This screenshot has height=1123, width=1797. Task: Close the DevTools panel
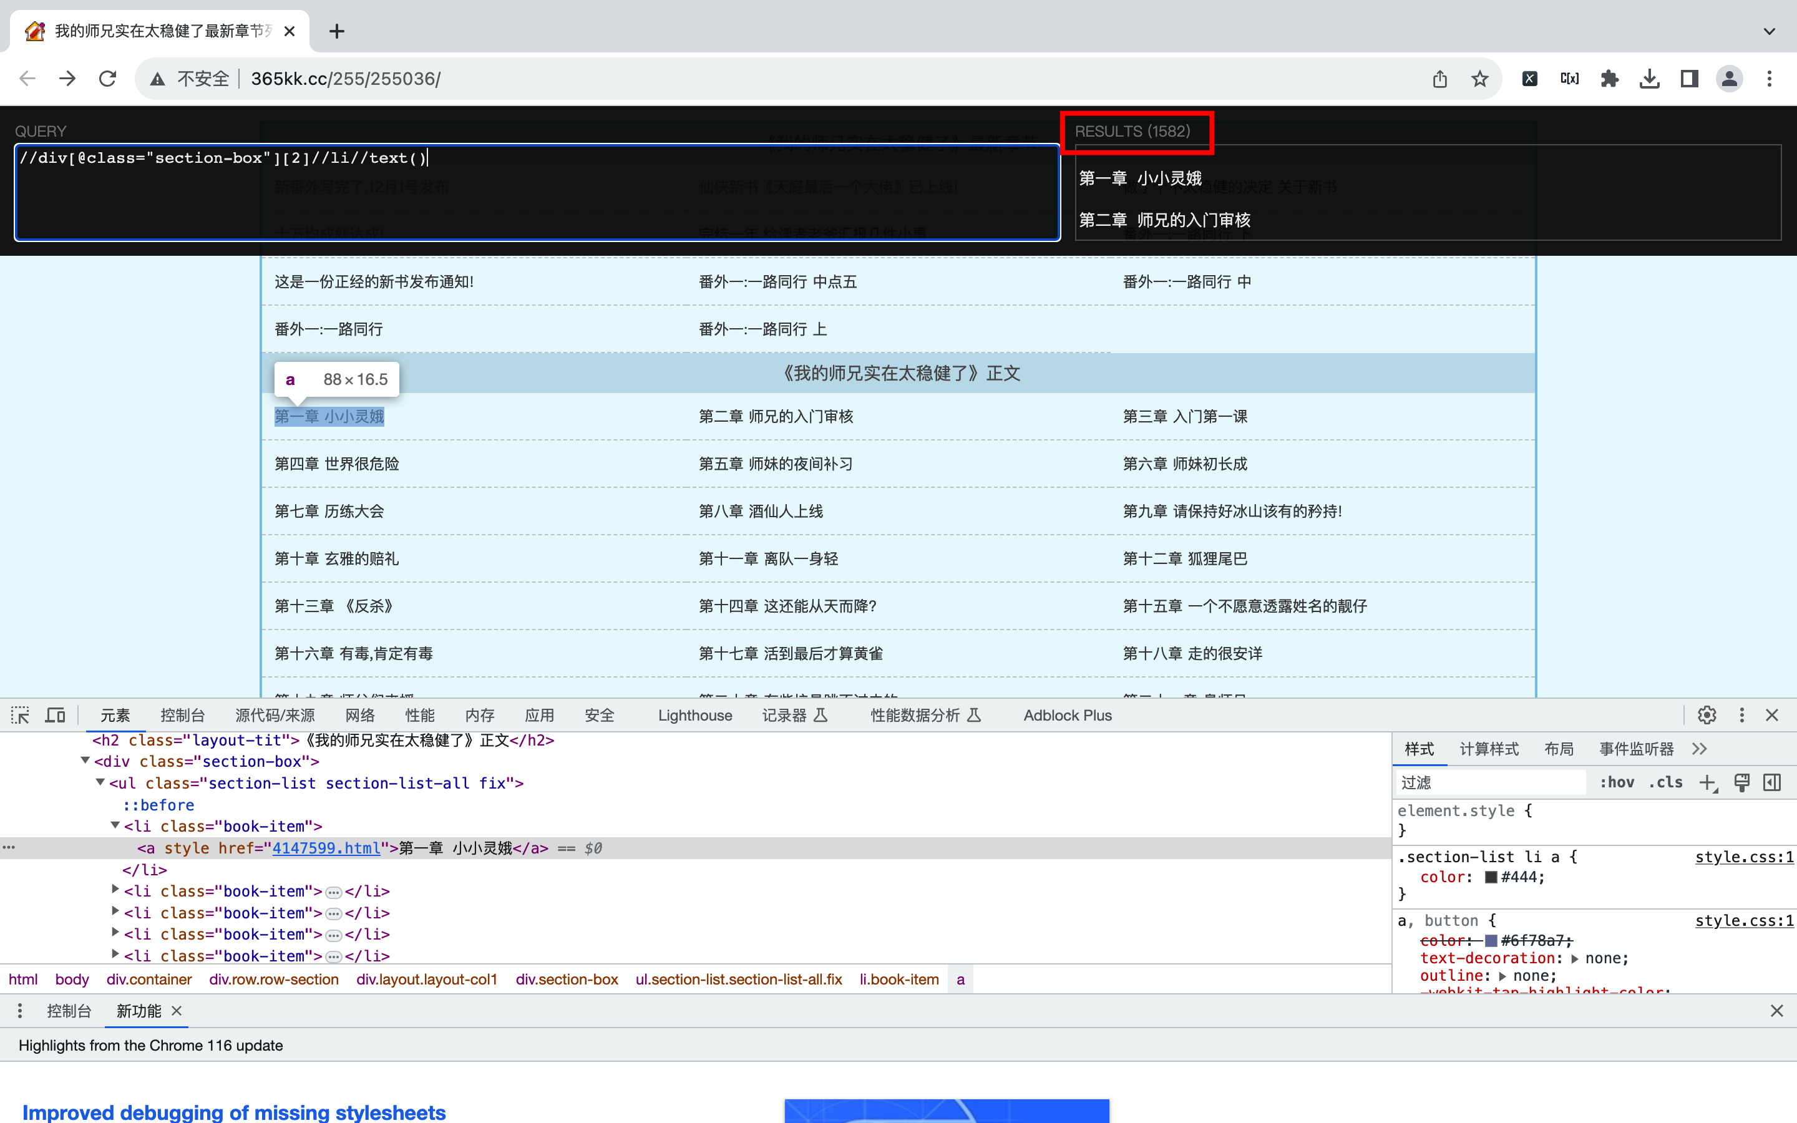[x=1773, y=715]
